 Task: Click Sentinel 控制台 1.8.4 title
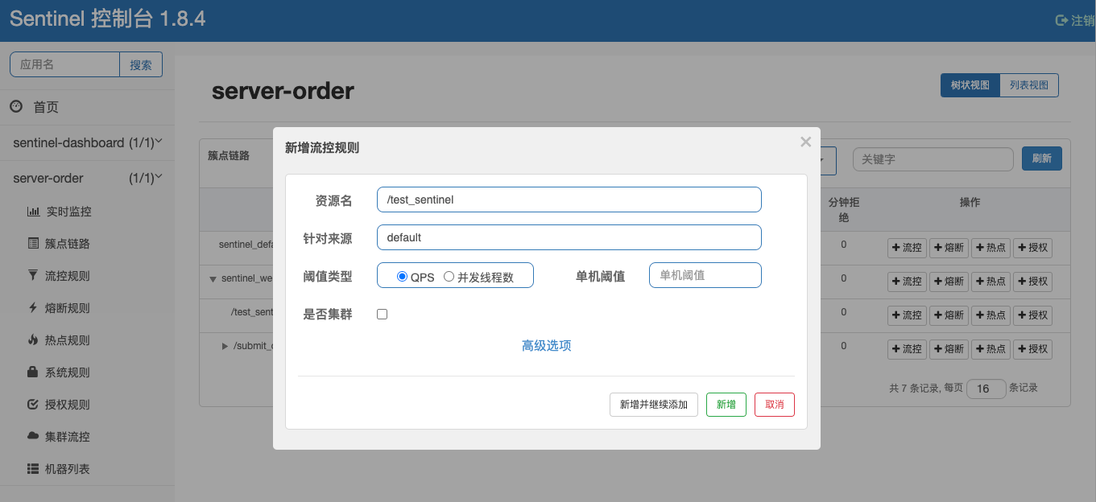click(x=108, y=19)
